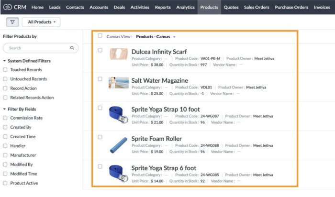Open the Invoices tab

pyautogui.click(x=322, y=7)
